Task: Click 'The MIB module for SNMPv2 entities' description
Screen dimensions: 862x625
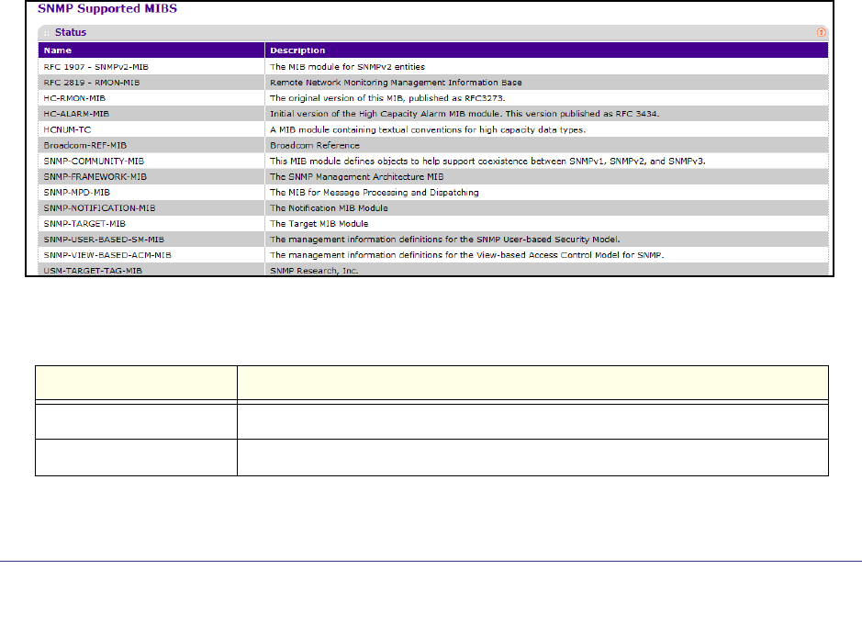Action: (x=347, y=66)
